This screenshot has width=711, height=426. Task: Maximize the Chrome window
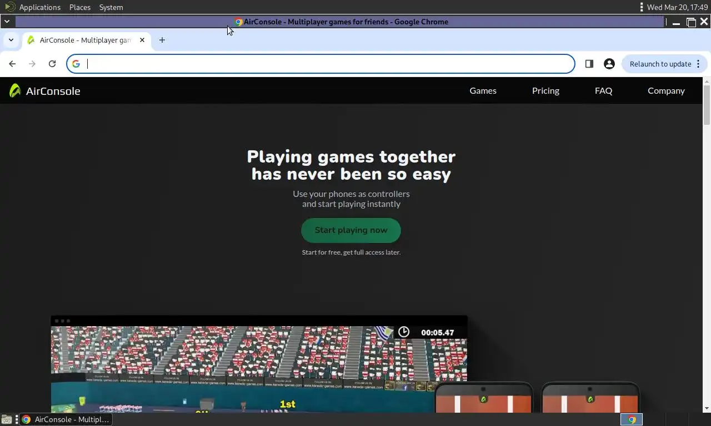(690, 22)
